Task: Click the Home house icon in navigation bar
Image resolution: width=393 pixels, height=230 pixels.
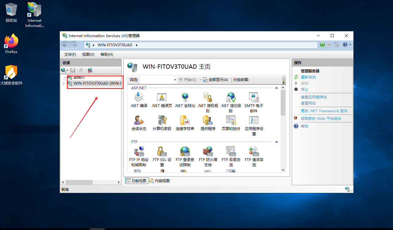Action: click(336, 45)
